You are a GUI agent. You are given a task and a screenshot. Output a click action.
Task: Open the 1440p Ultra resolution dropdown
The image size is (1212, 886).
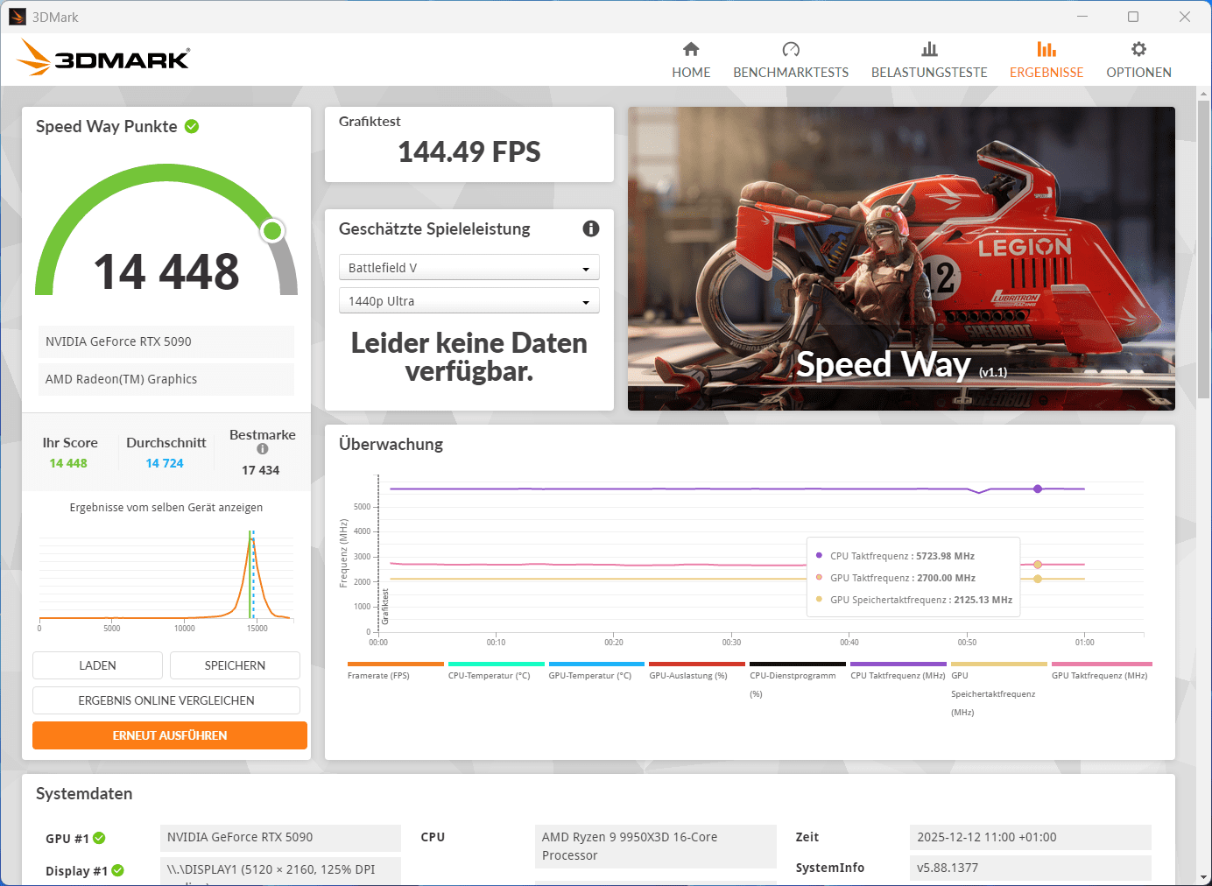(469, 300)
